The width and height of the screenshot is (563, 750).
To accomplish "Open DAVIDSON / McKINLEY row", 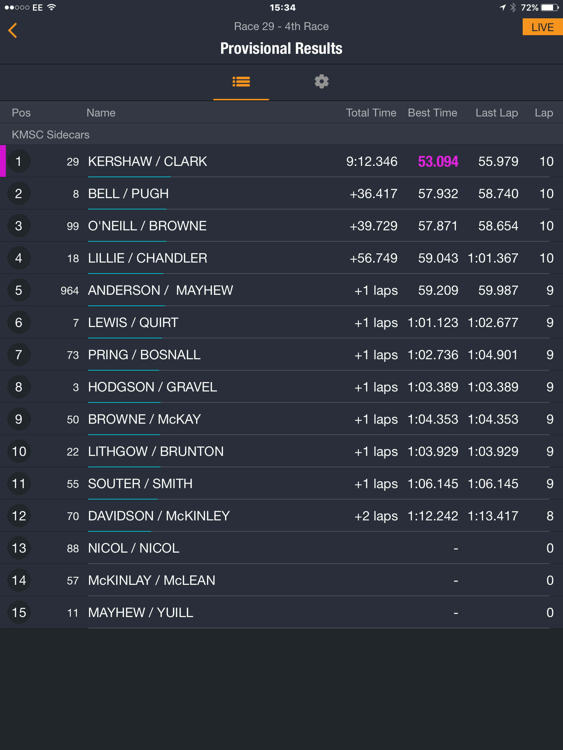I will 281,516.
